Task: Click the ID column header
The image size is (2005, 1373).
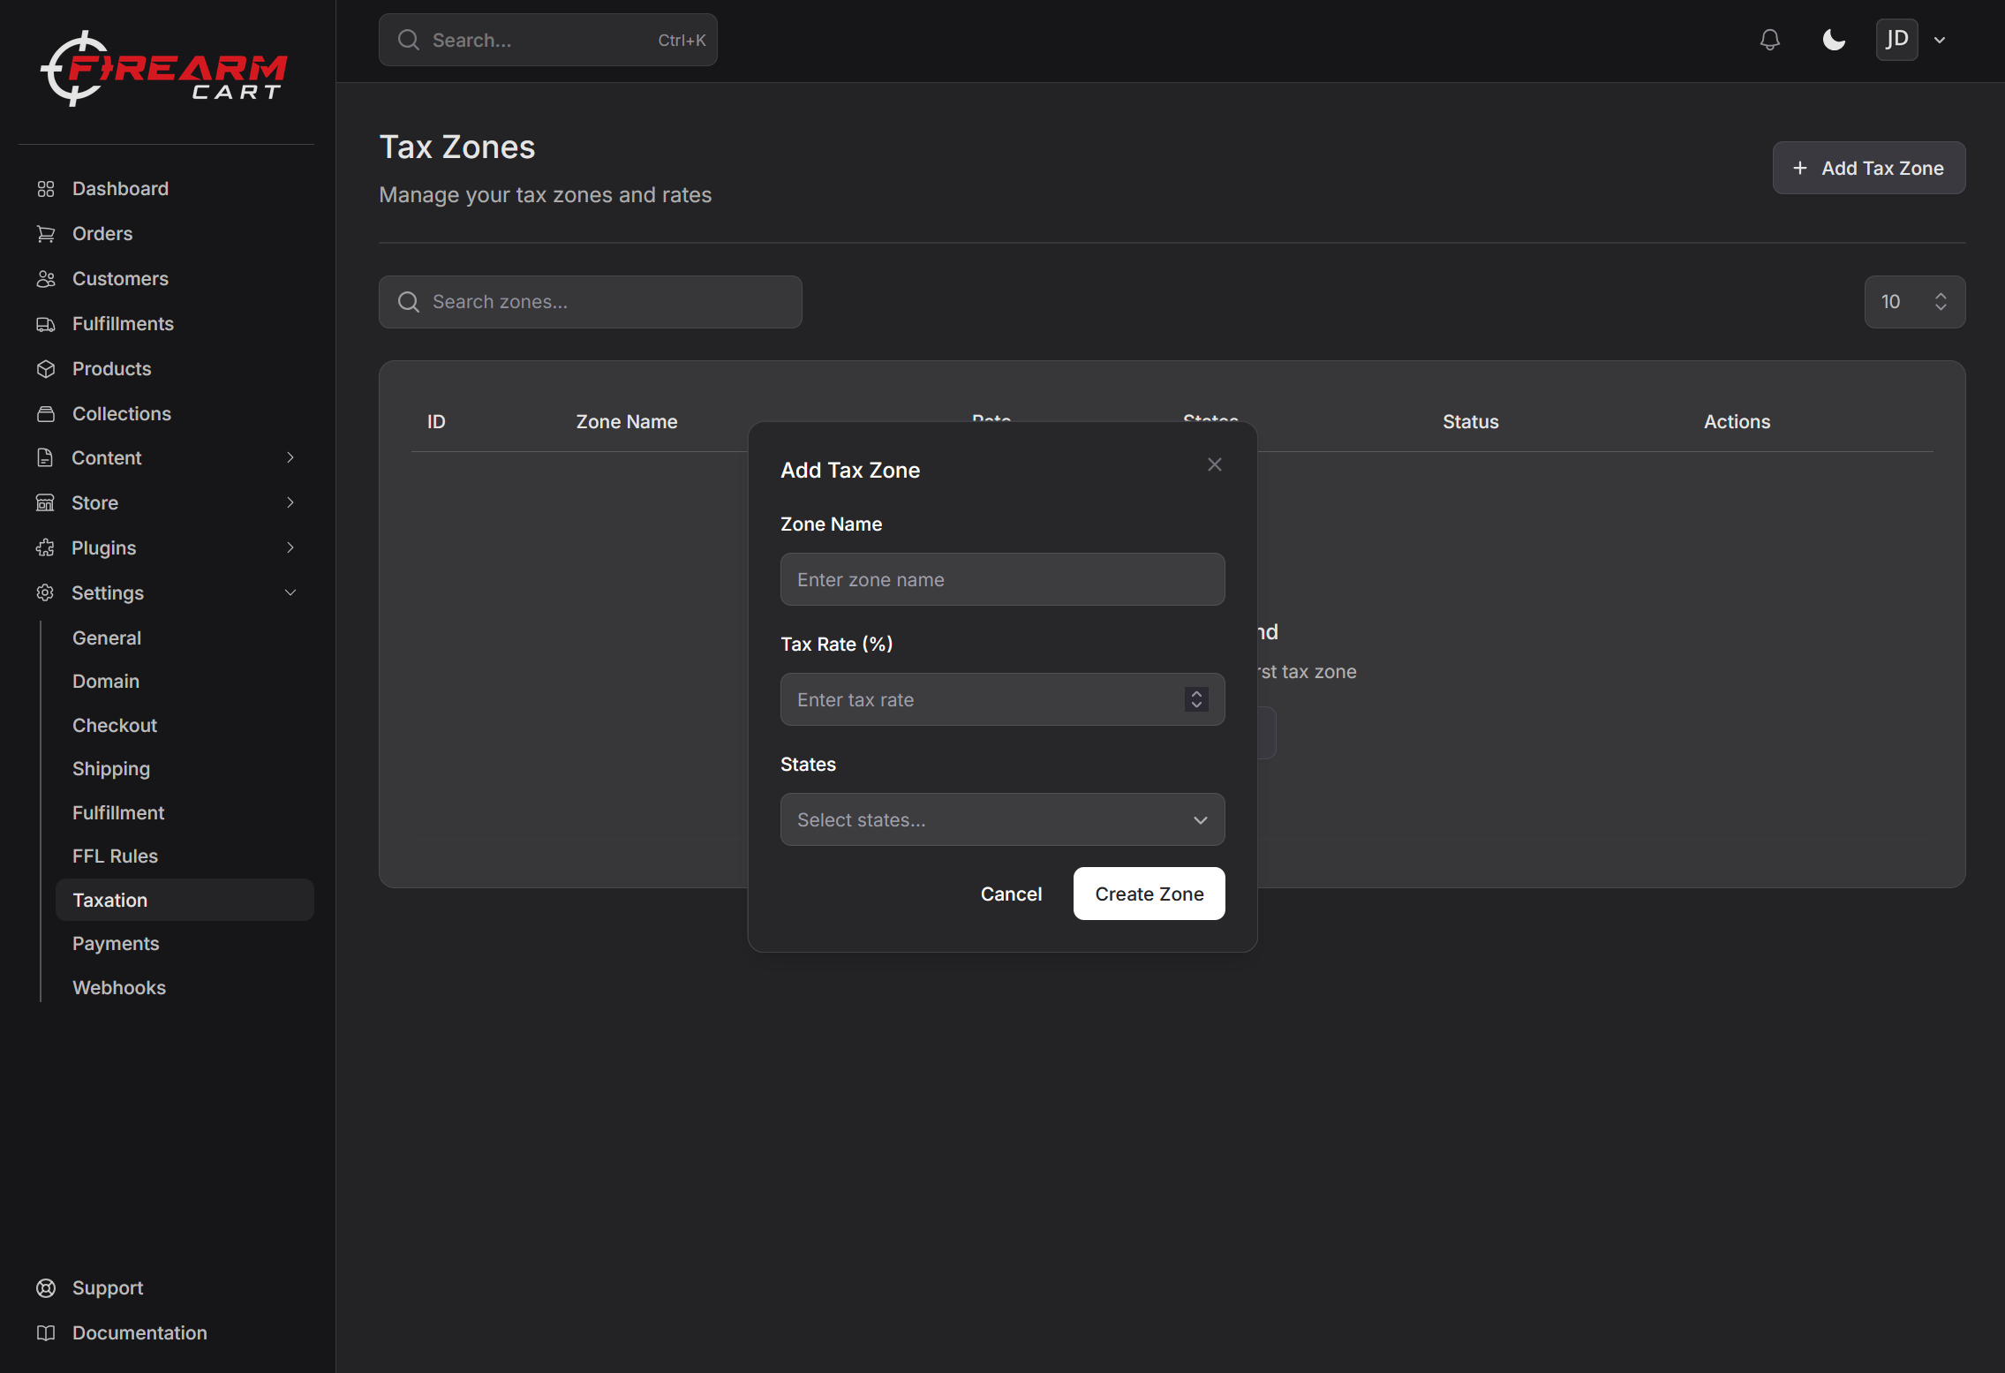Action: tap(436, 422)
